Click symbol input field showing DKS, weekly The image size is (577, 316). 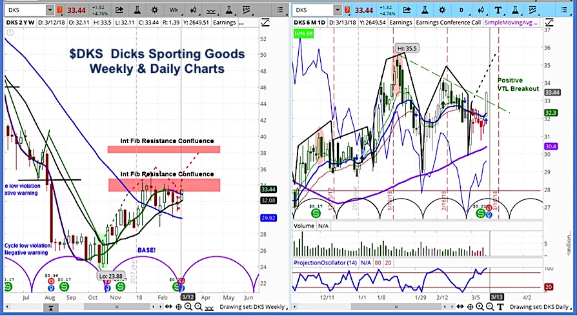(25, 10)
